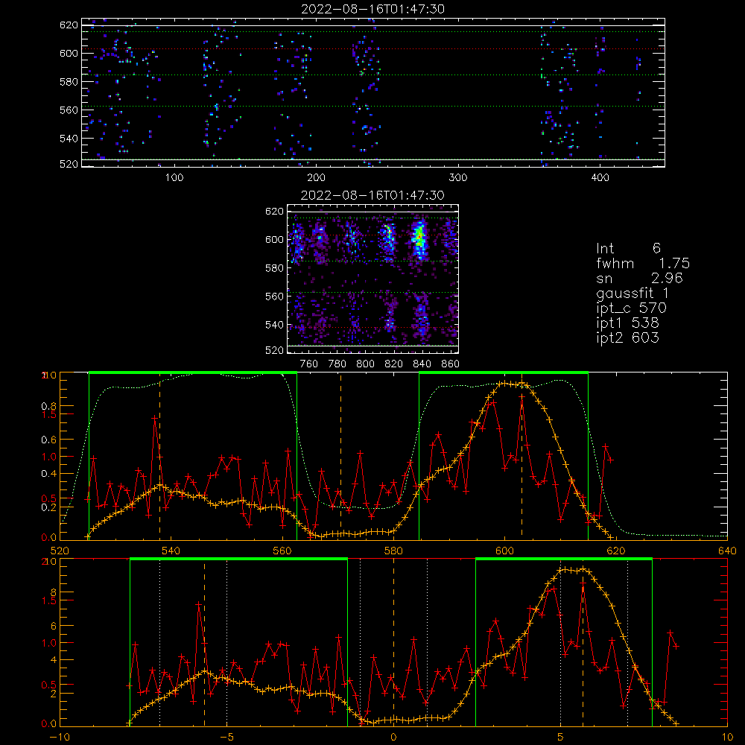Screen dimensions: 745x745
Task: Click red y-axis label 1.5 on third plot
Action: pos(49,414)
